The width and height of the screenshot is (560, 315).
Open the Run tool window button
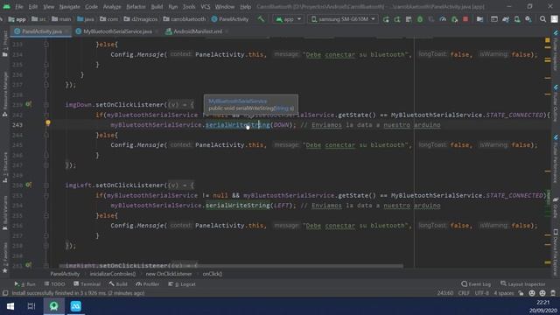click(25, 284)
